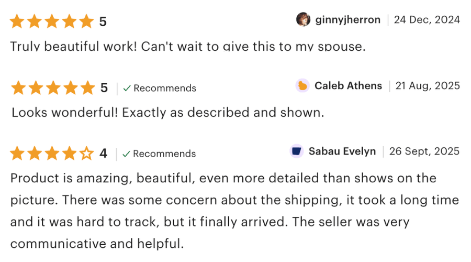Click the checkmark in the 4-star review's Recommends
The width and height of the screenshot is (471, 262).
click(126, 154)
